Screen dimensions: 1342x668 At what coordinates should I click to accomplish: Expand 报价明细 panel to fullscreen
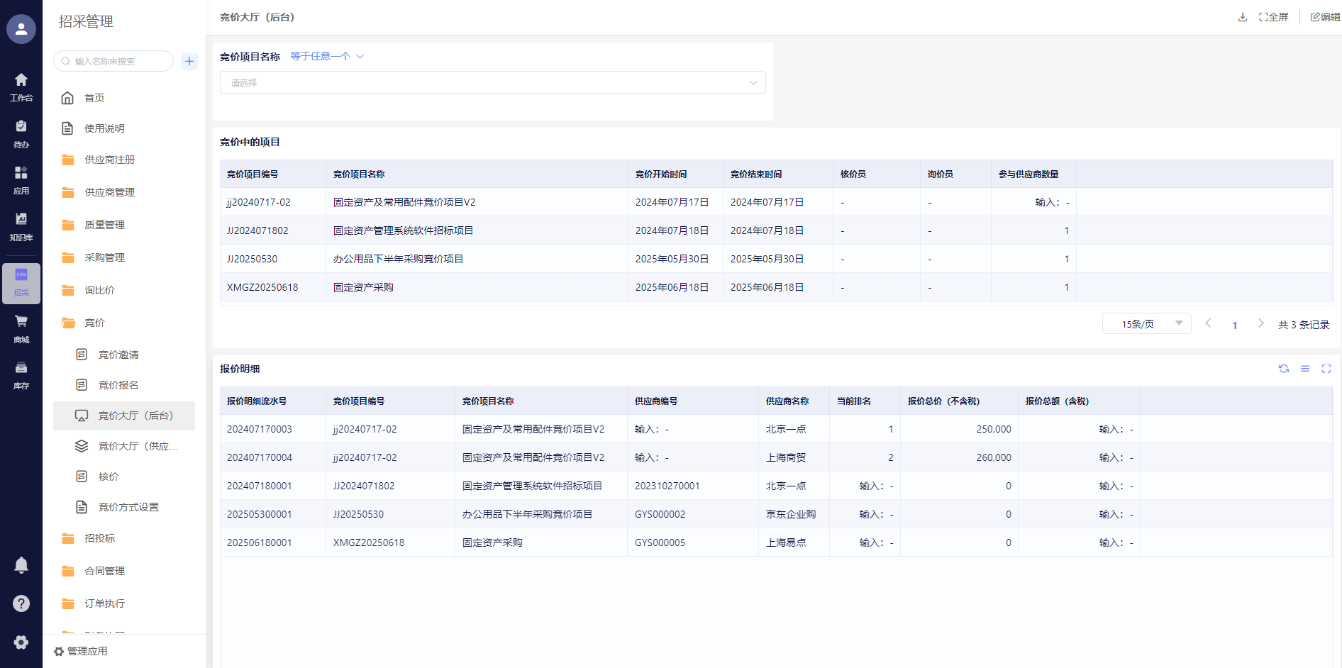[1326, 369]
